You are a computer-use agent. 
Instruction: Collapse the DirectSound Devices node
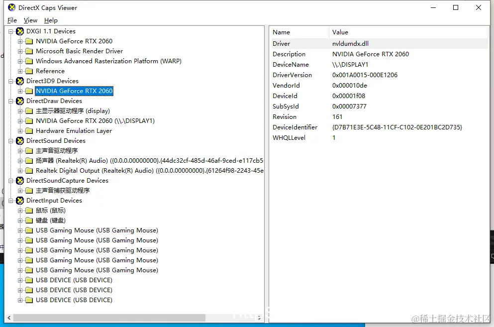click(11, 141)
